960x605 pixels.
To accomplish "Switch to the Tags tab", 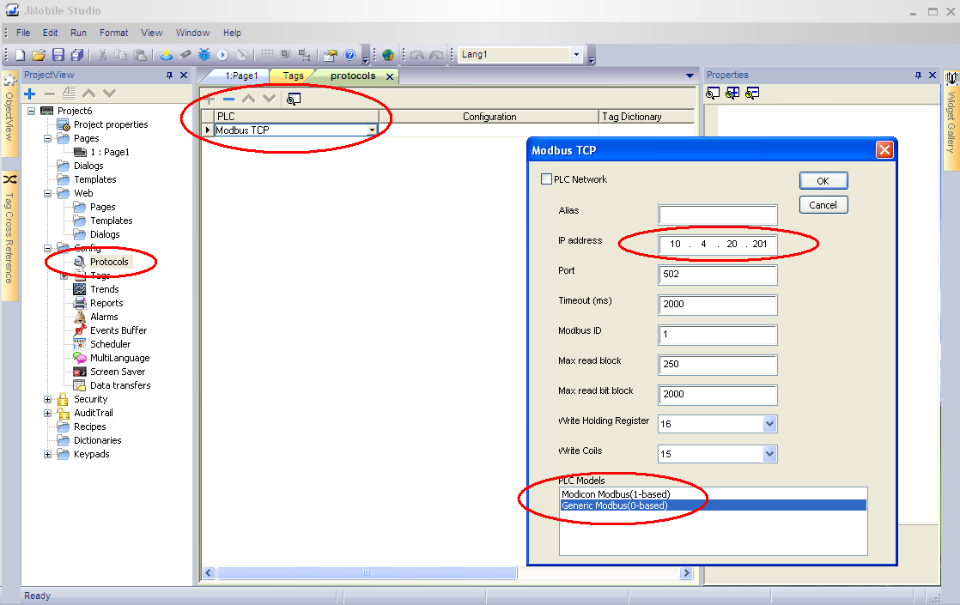I will pos(293,76).
